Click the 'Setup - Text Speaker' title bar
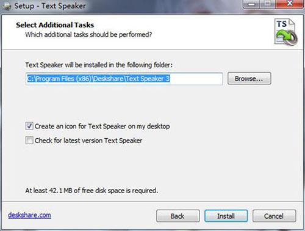The height and width of the screenshot is (231, 305). click(50, 6)
